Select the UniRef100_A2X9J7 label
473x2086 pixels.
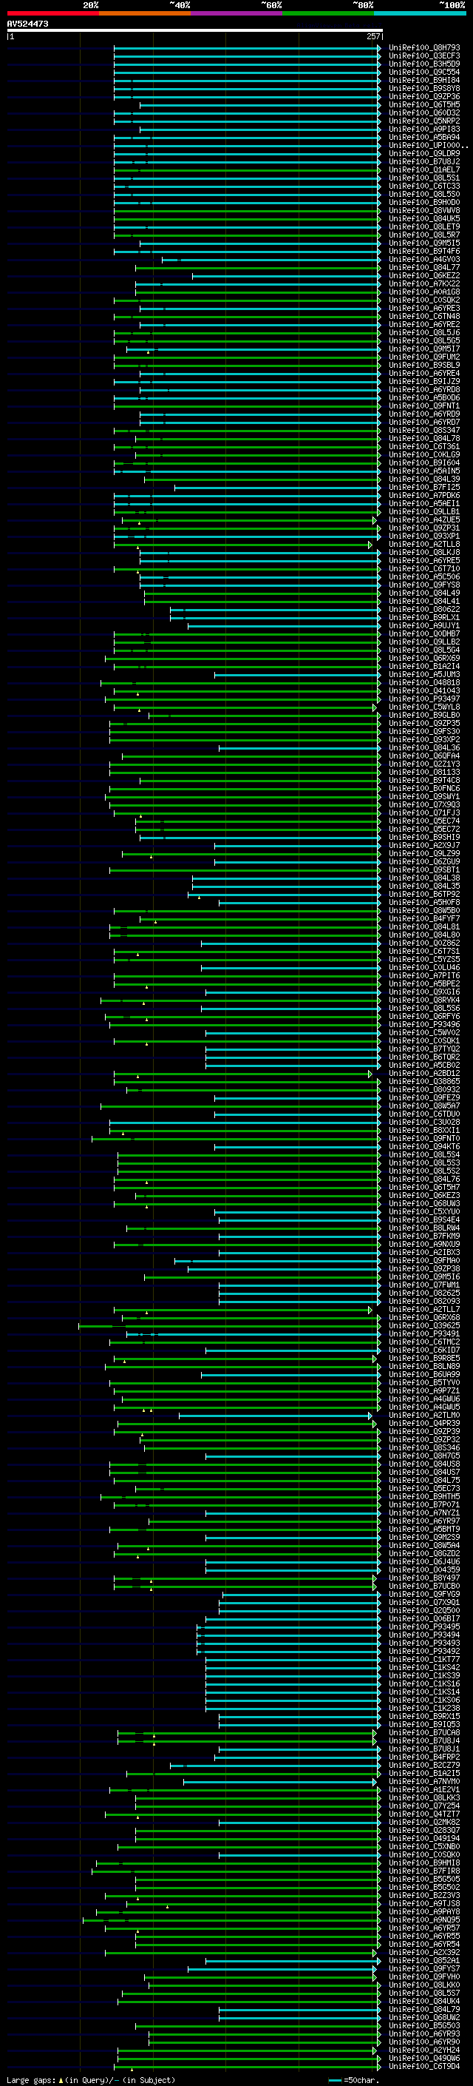424,845
